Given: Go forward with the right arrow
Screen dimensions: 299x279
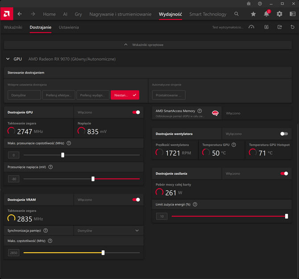Looking at the screenshot, I should [x=33, y=14].
